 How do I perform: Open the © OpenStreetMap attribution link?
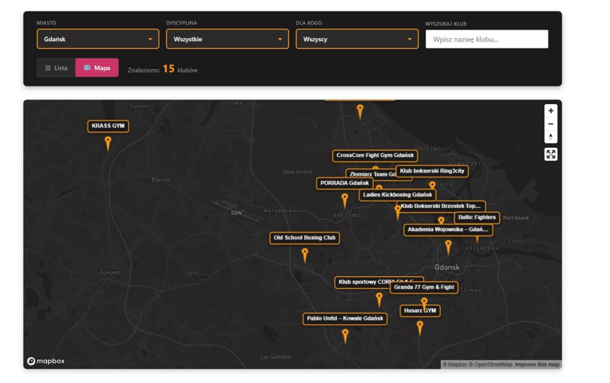click(x=490, y=365)
